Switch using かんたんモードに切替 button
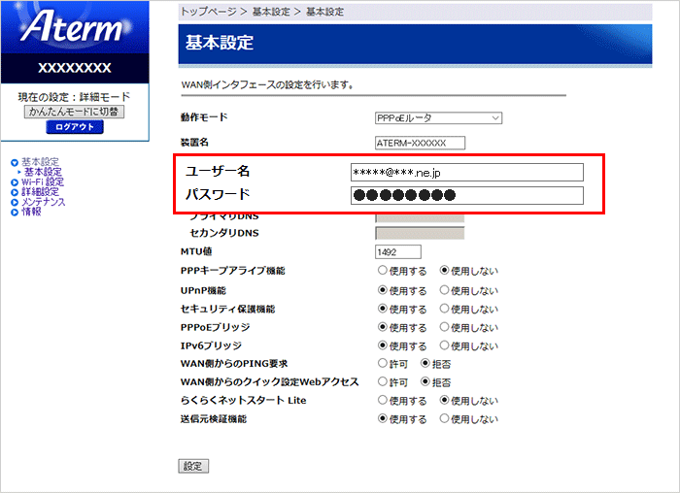 point(74,112)
